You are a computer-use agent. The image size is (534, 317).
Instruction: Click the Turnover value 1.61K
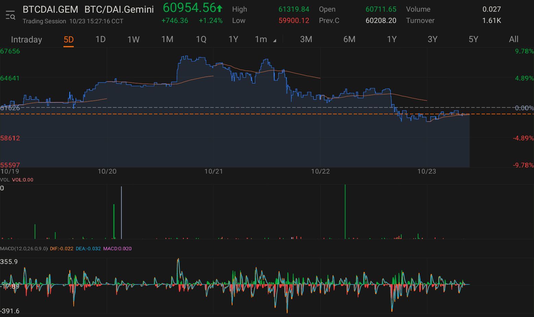tap(491, 21)
